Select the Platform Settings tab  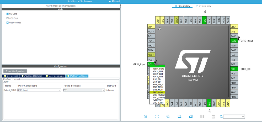(x=77, y=76)
